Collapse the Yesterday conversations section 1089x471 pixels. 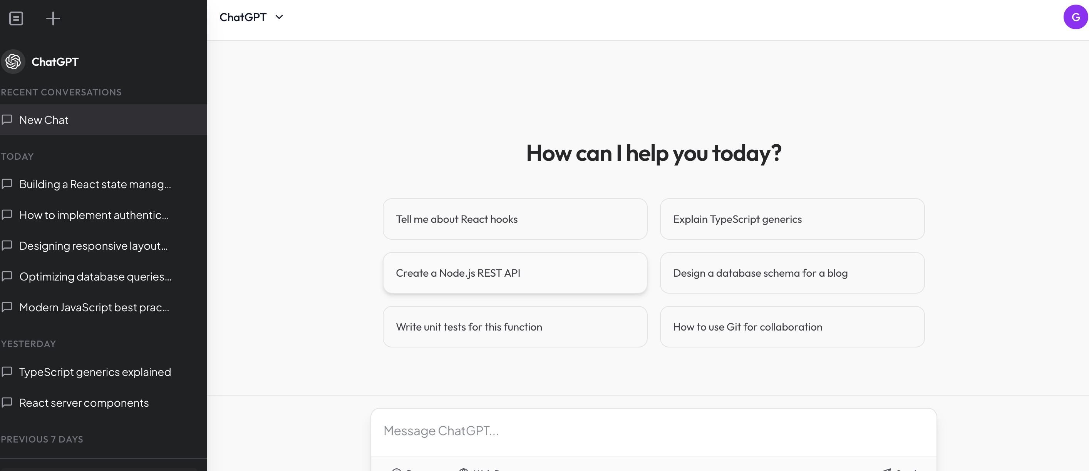point(28,343)
